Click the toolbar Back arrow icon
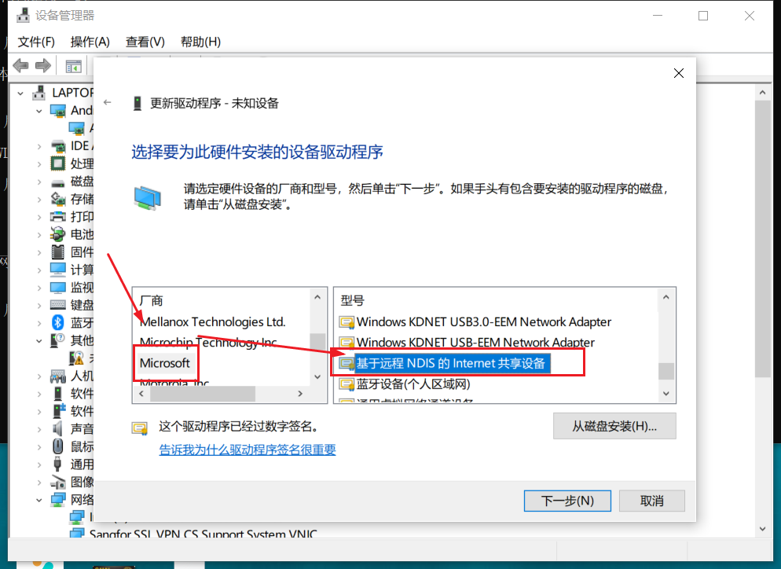 pyautogui.click(x=20, y=66)
